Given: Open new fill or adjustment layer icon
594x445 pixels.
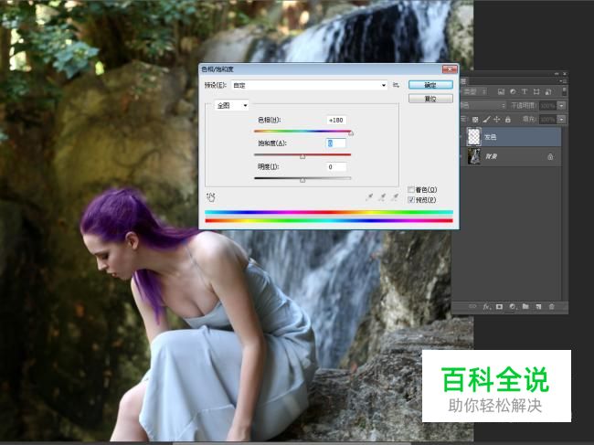Looking at the screenshot, I should pyautogui.click(x=513, y=307).
